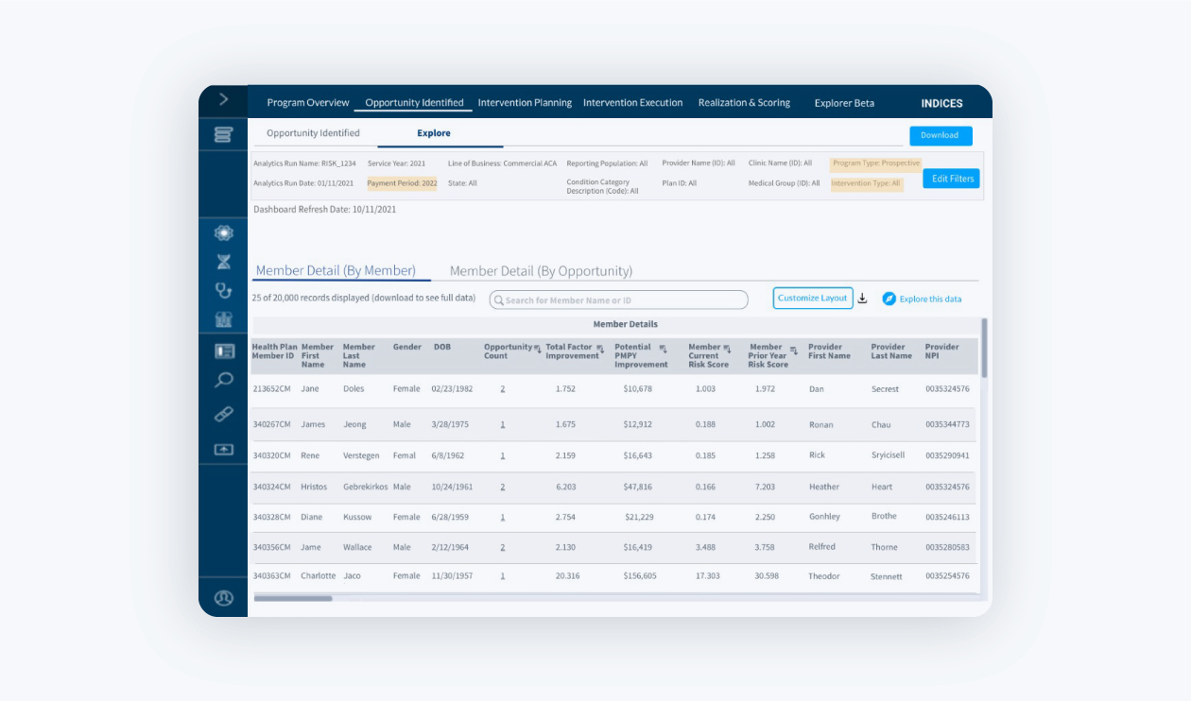Viewport: 1191px width, 701px height.
Task: Click prior year risk score 30.598
Action: pos(766,576)
